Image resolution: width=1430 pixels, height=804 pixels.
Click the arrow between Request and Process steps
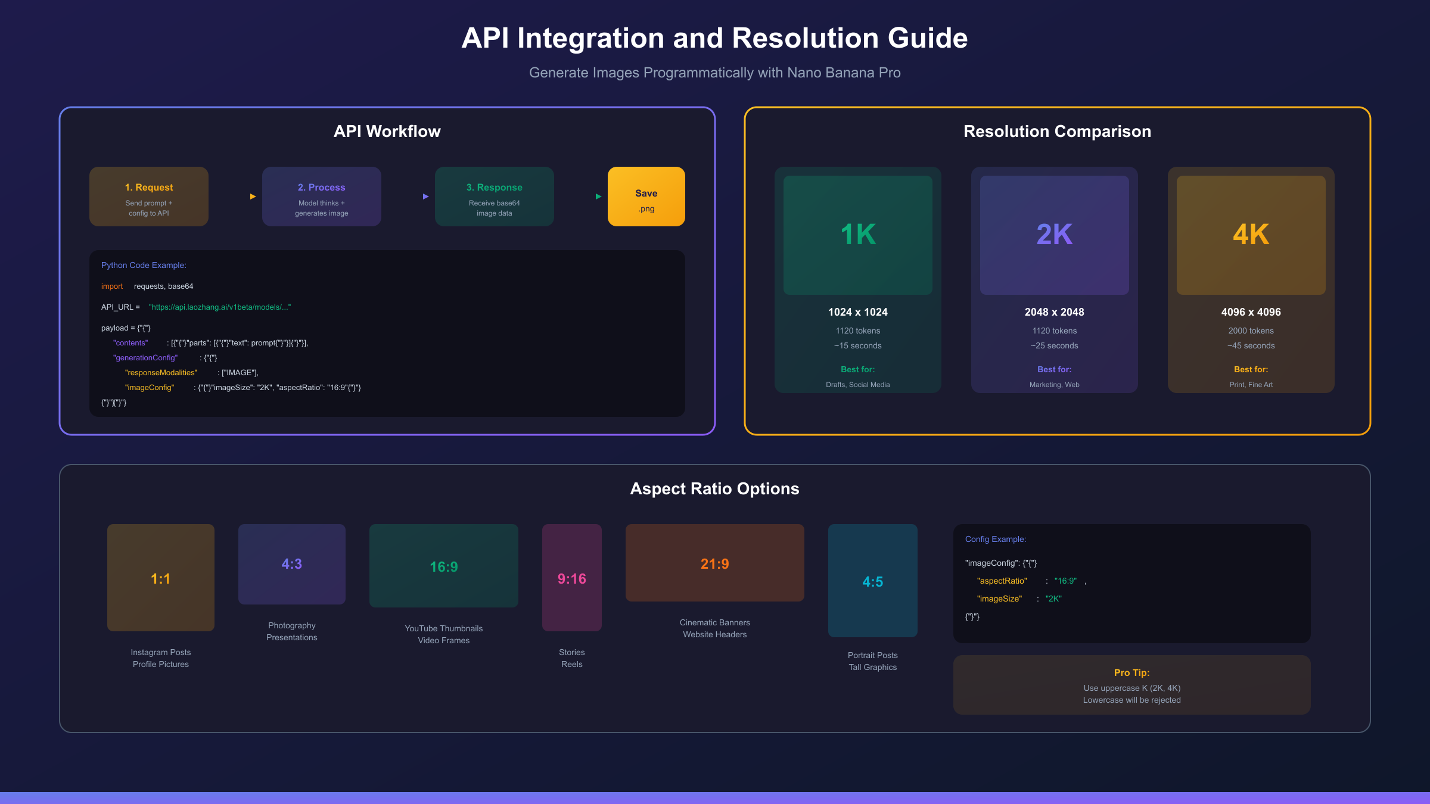click(252, 197)
